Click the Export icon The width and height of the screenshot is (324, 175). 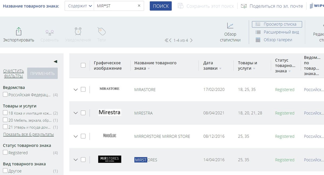pyautogui.click(x=19, y=31)
